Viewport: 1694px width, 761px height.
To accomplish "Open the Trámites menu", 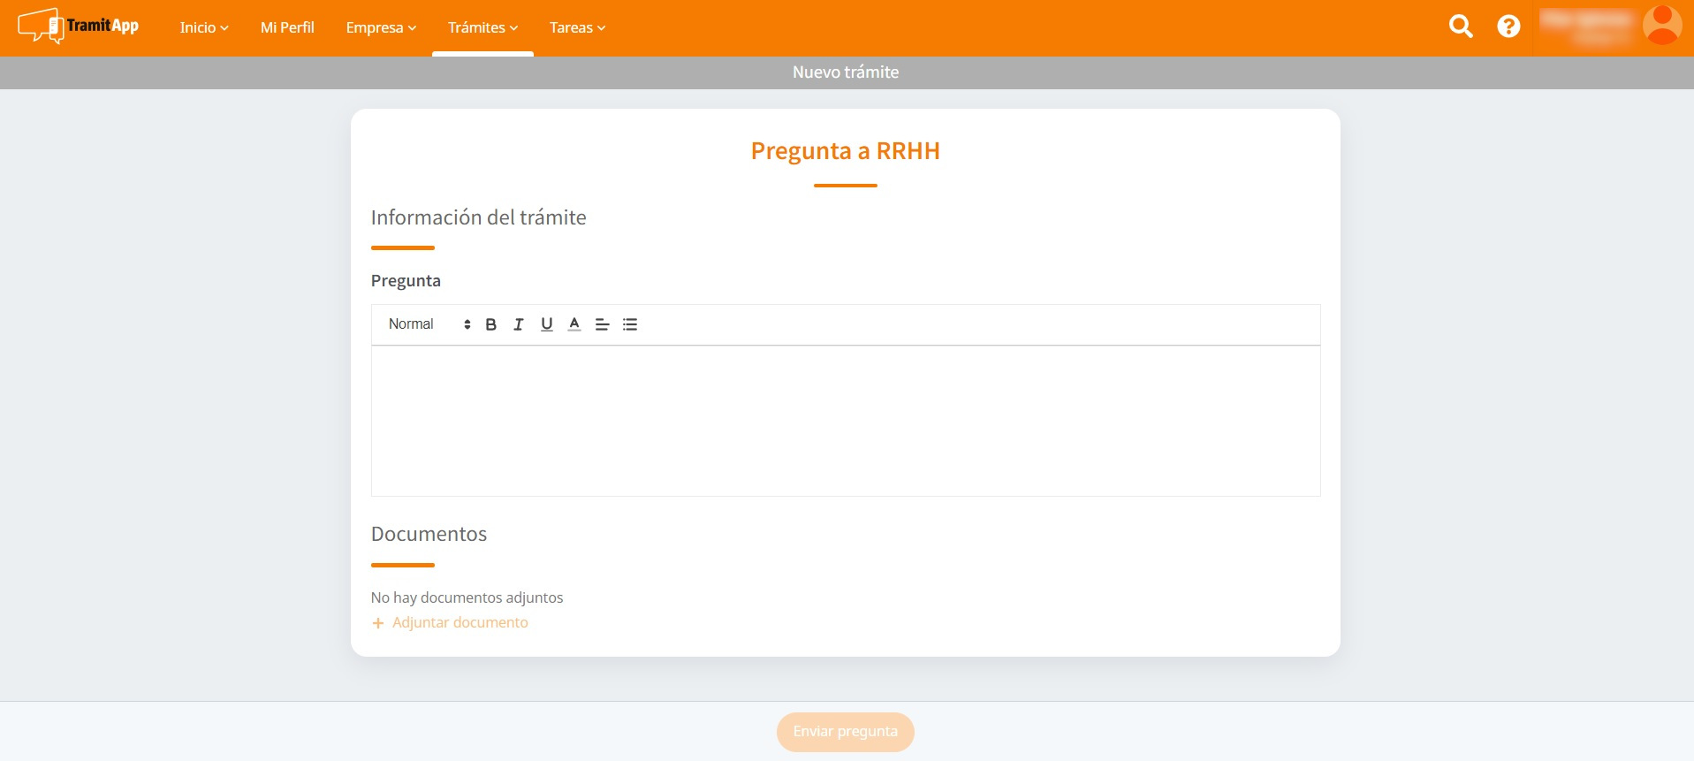I will click(x=482, y=27).
